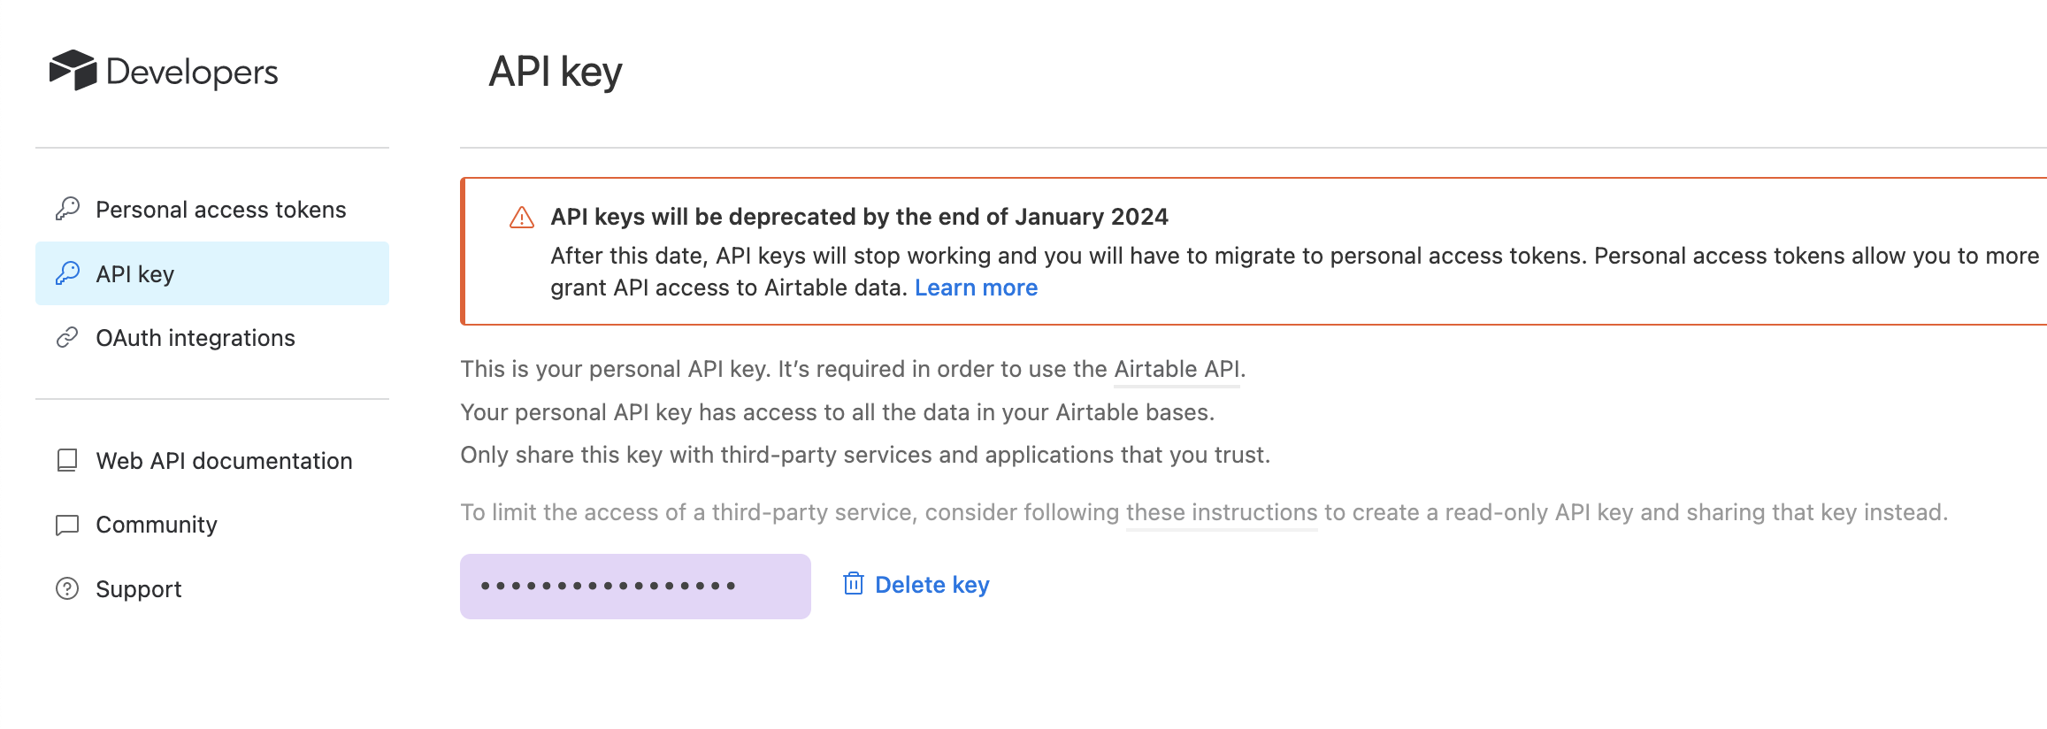Click the Developers heading text
The width and height of the screenshot is (2047, 729).
tap(192, 73)
